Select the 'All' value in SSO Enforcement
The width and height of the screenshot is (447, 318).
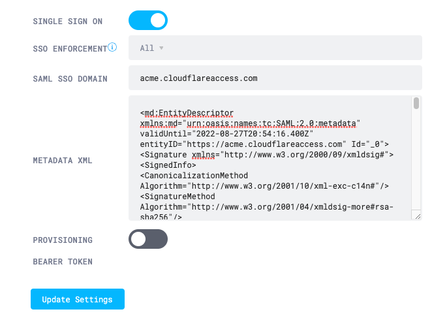(x=147, y=48)
